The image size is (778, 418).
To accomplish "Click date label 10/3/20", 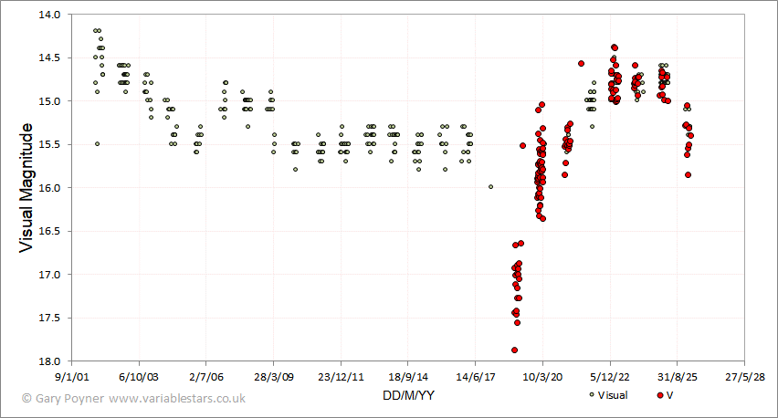I will [x=542, y=377].
